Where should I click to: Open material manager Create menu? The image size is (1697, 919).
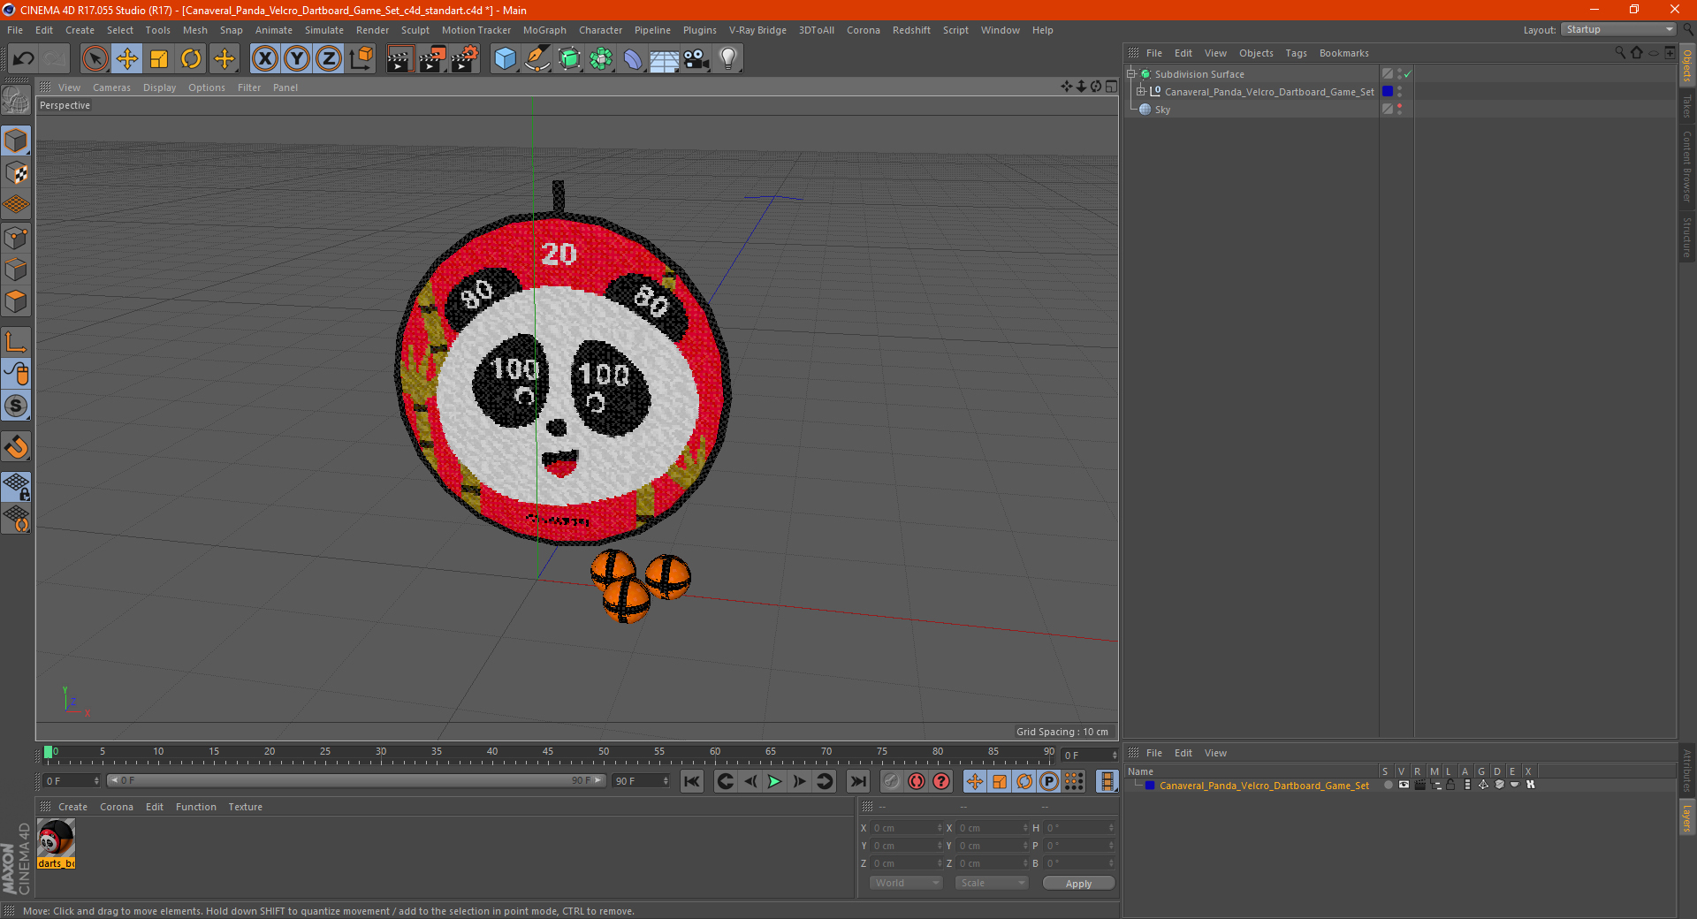72,807
